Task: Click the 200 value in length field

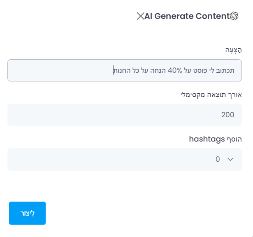Action: [227, 115]
